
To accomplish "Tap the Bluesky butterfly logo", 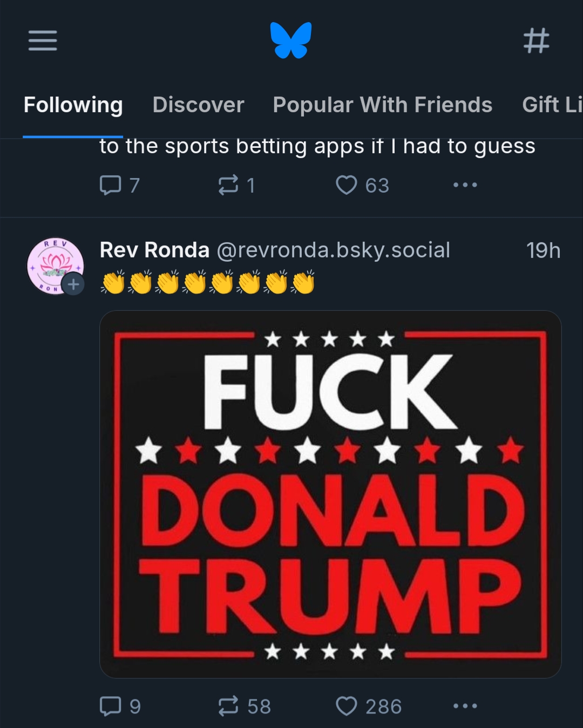I will tap(291, 40).
